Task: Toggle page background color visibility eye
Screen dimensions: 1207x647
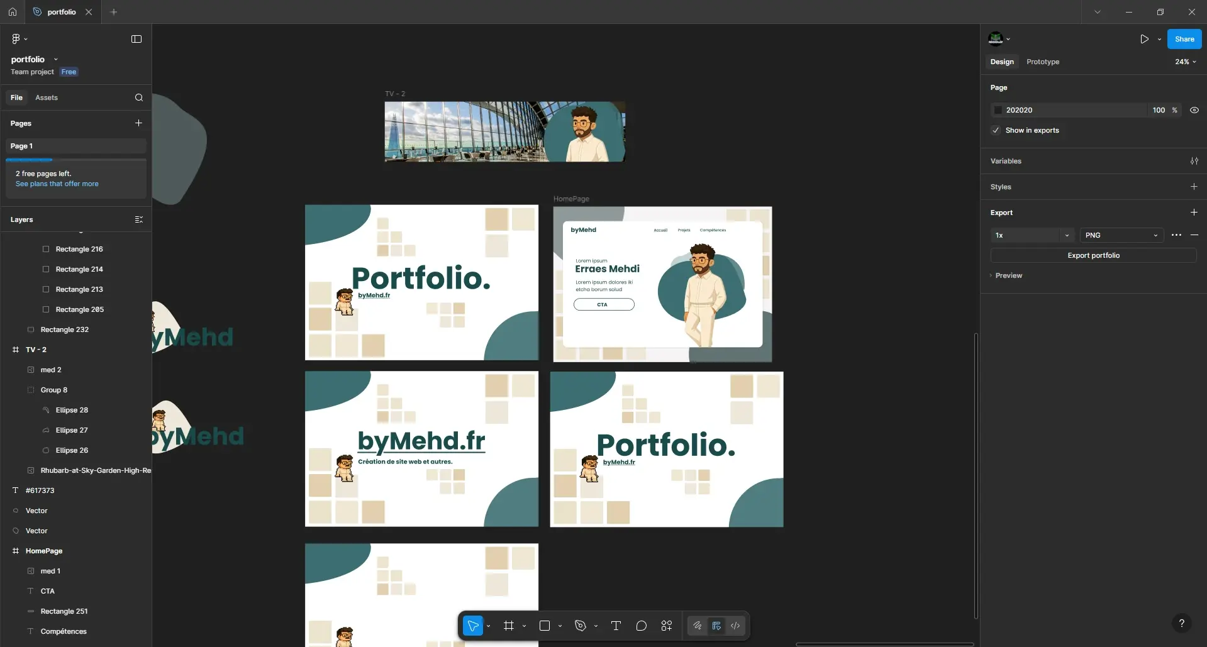Action: 1194,110
